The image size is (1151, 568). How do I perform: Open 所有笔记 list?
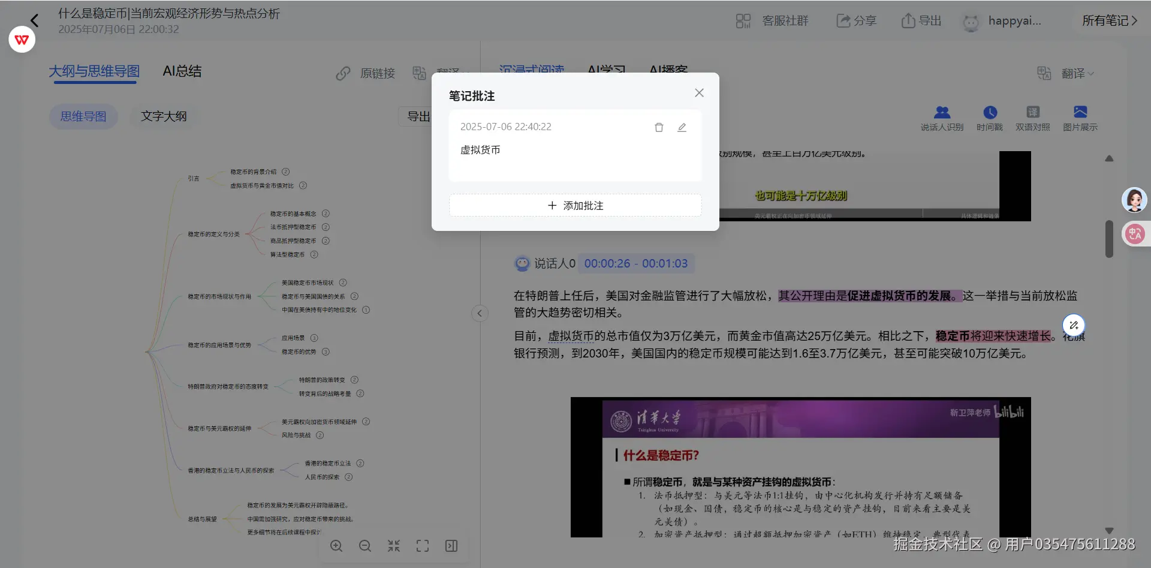1110,21
